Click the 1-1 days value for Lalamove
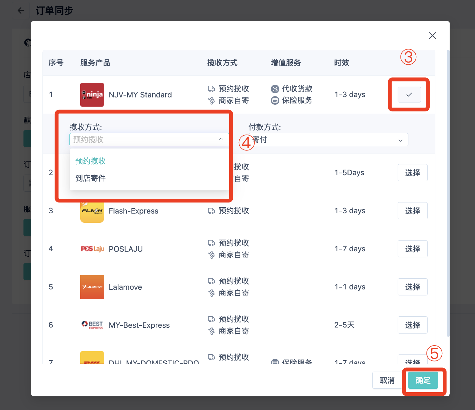The height and width of the screenshot is (410, 475). pyautogui.click(x=350, y=287)
